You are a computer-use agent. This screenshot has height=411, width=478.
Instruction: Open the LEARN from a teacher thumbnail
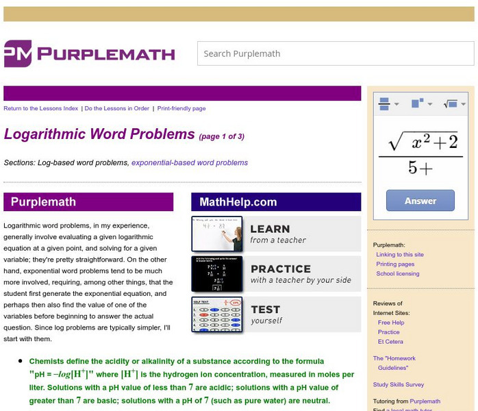pyautogui.click(x=217, y=234)
